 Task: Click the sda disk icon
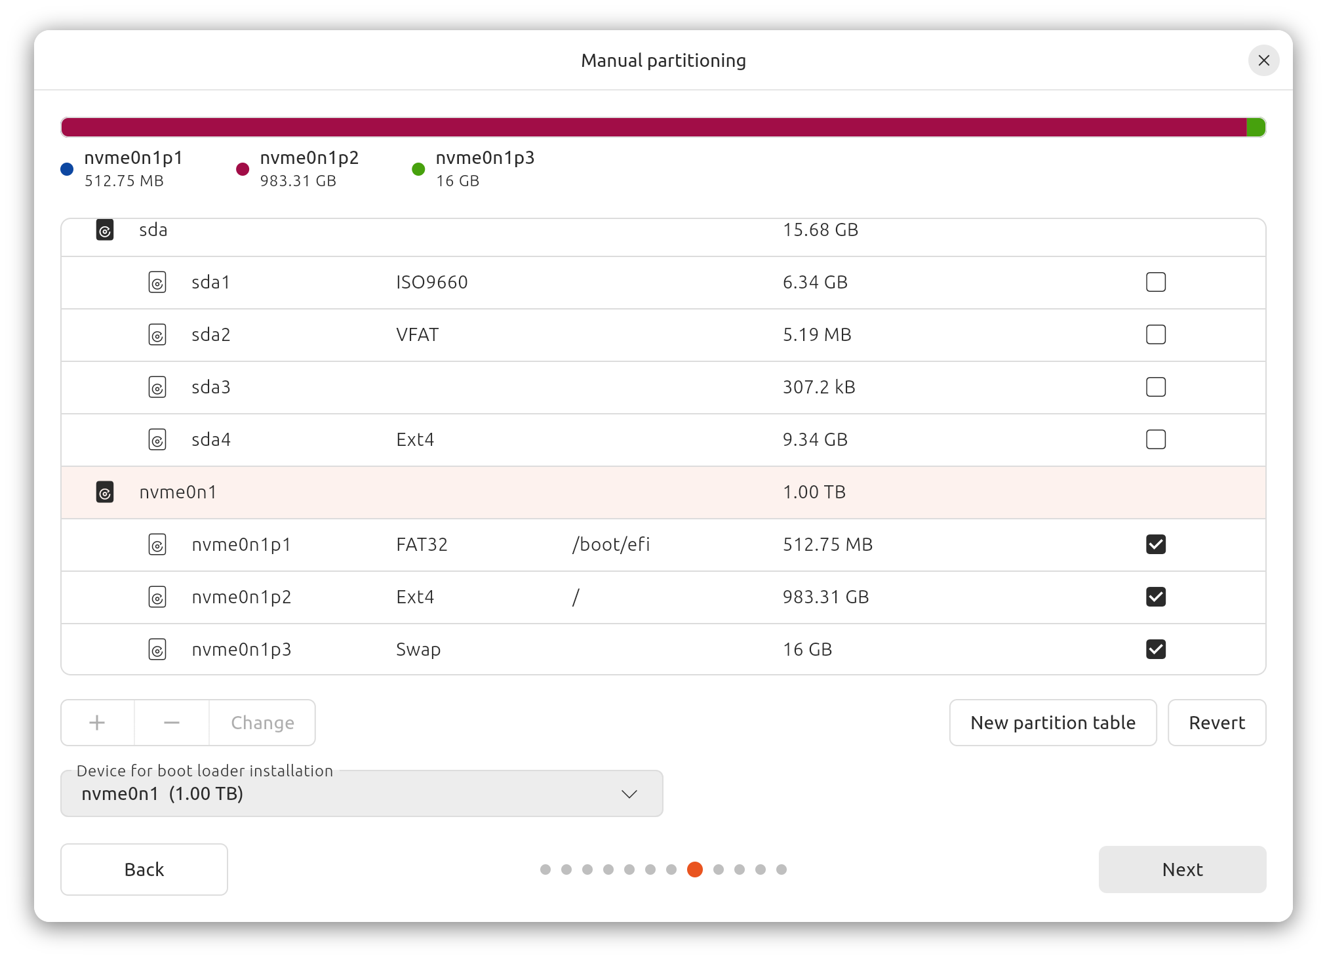click(x=105, y=230)
